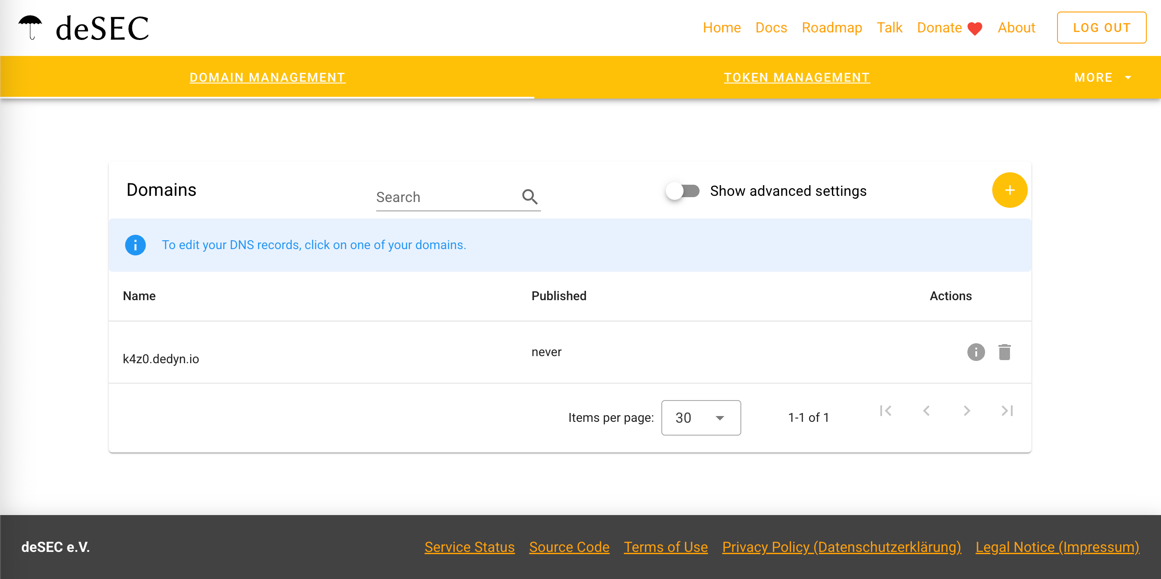1161x579 pixels.
Task: Click the 'never' published value
Action: (546, 352)
